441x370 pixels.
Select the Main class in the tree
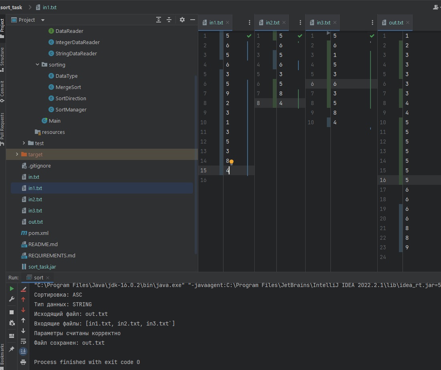click(x=54, y=121)
